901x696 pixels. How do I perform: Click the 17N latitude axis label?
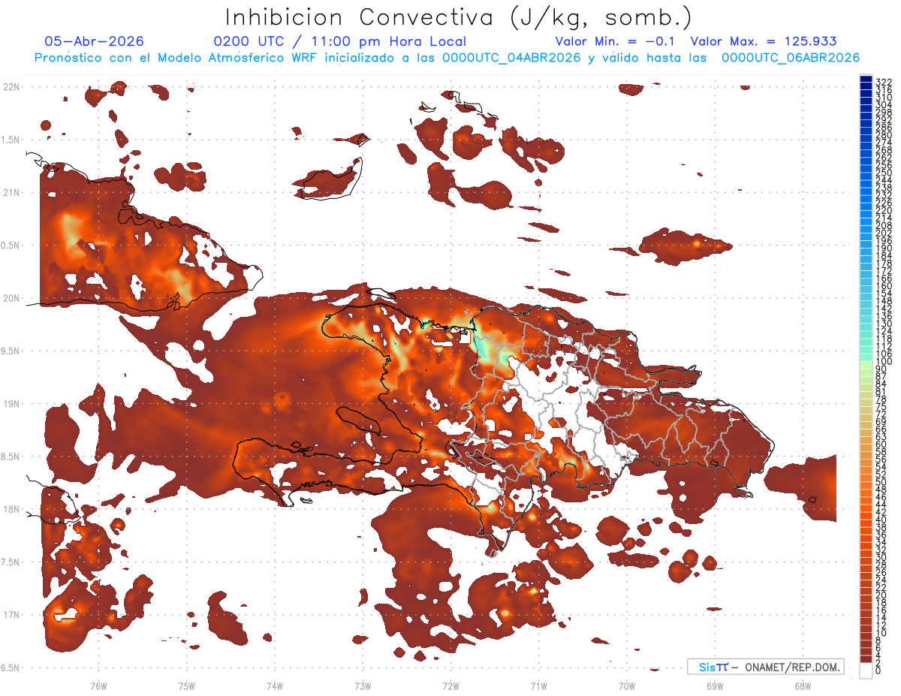click(11, 615)
